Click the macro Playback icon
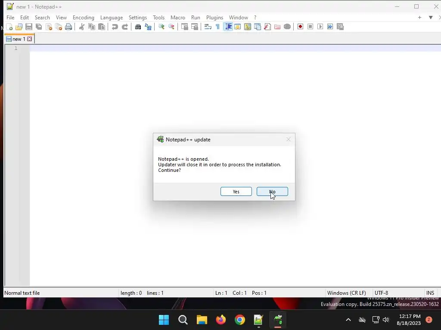The height and width of the screenshot is (330, 441). (x=320, y=27)
